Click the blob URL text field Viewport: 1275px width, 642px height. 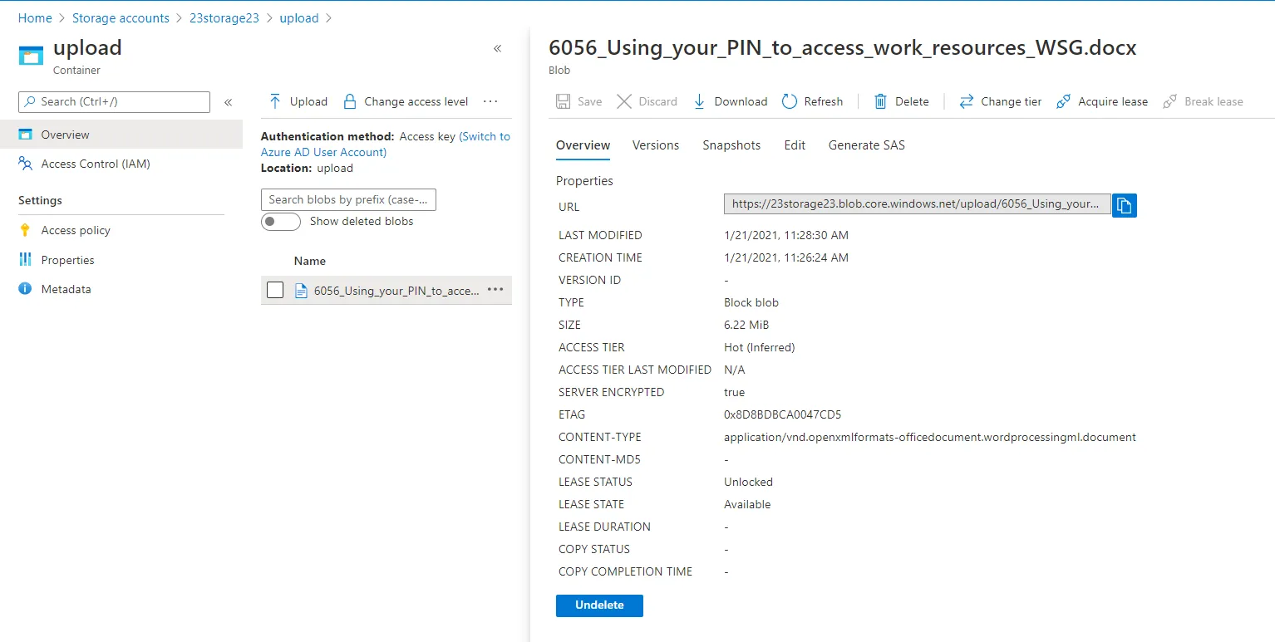click(918, 204)
